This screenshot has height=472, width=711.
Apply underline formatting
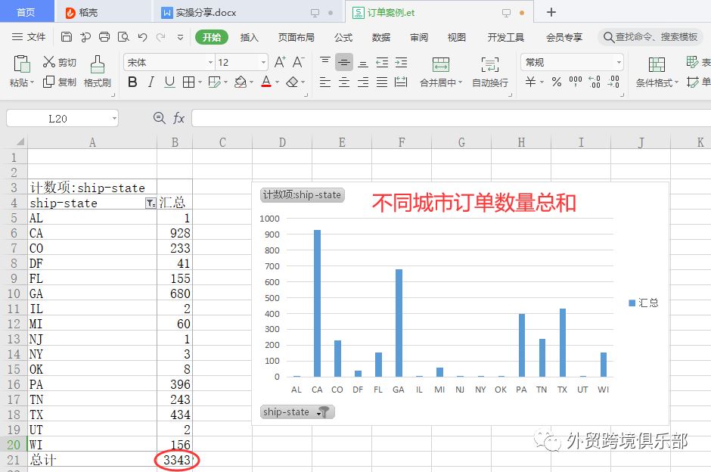pyautogui.click(x=169, y=82)
